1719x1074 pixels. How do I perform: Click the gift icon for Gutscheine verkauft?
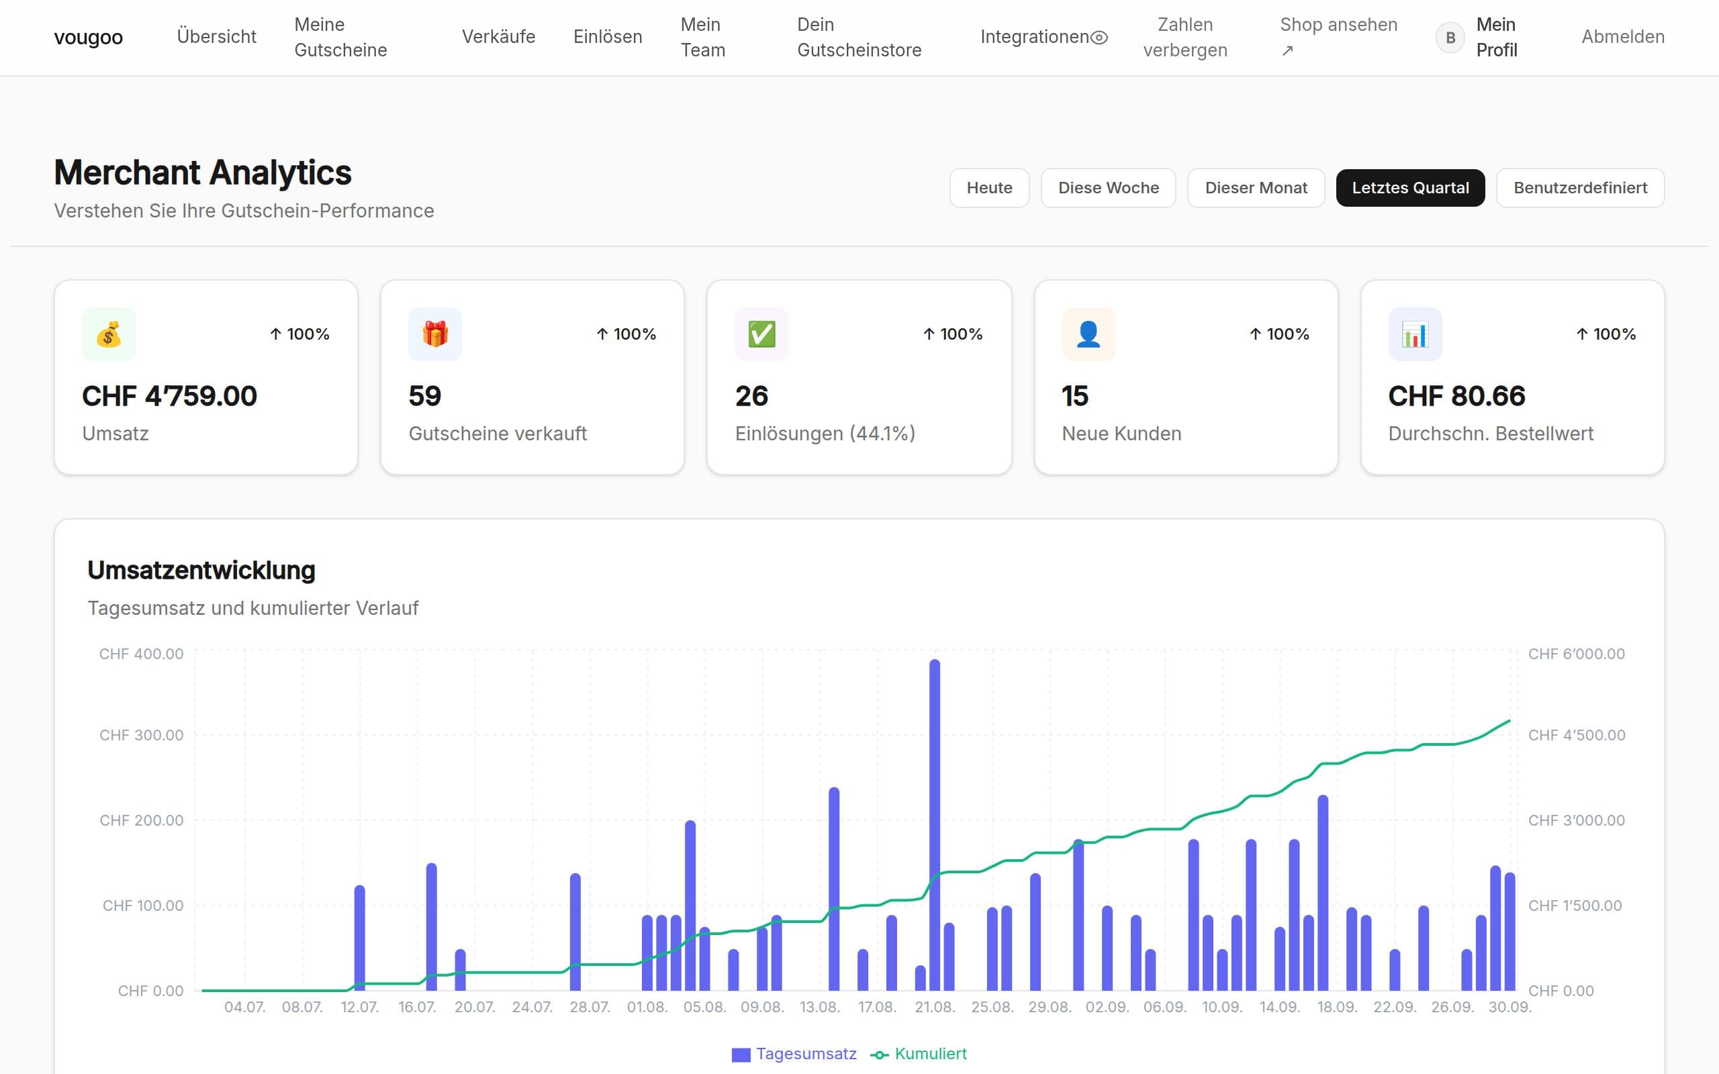pos(434,334)
